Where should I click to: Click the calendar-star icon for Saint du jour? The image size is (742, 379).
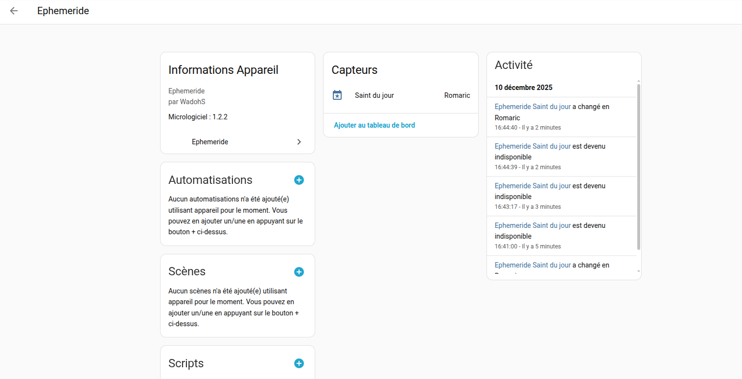coord(337,95)
